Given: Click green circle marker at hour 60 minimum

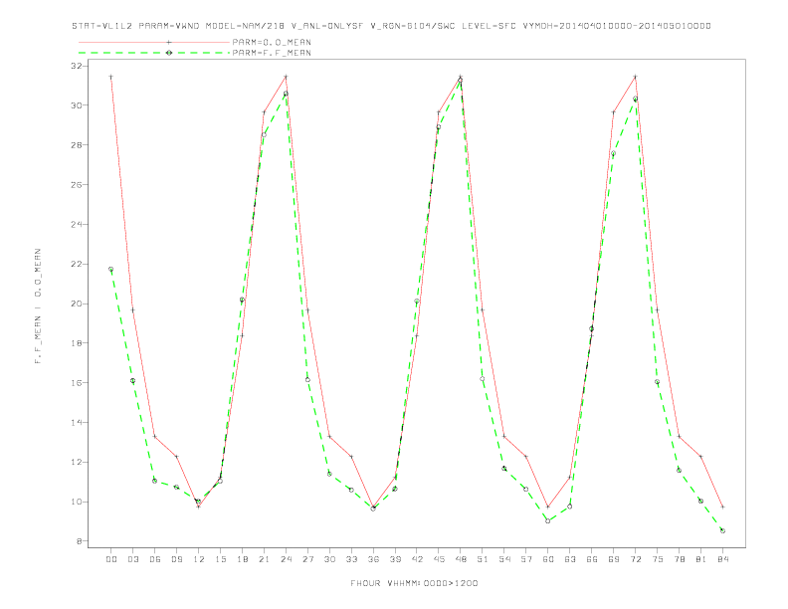Looking at the screenshot, I should [548, 521].
